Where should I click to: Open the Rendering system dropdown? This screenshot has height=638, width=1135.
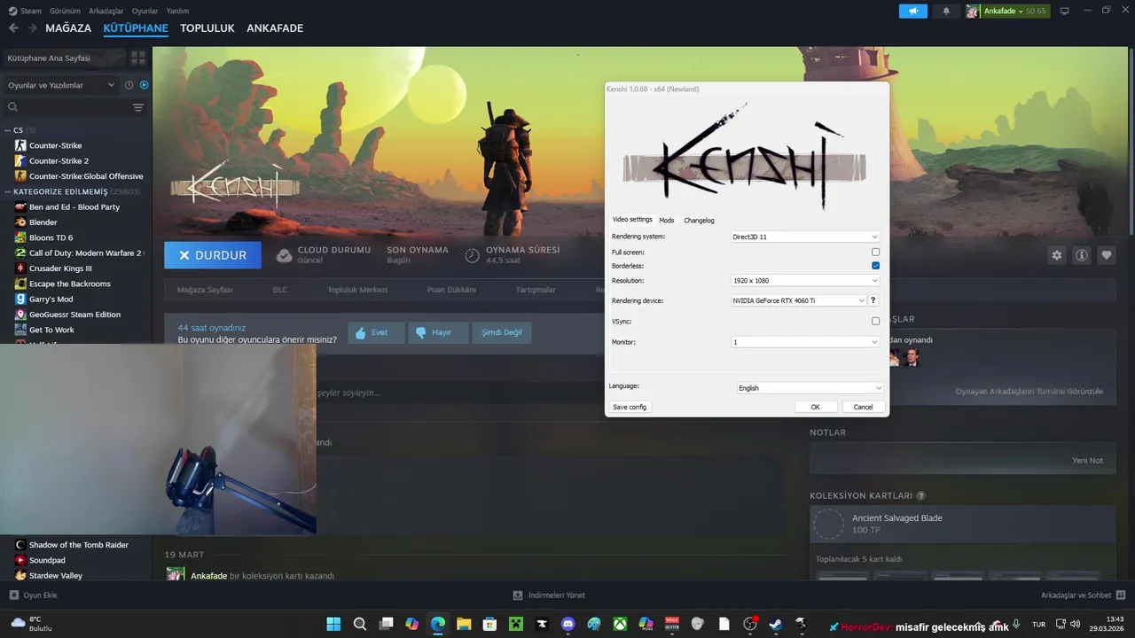click(x=804, y=237)
